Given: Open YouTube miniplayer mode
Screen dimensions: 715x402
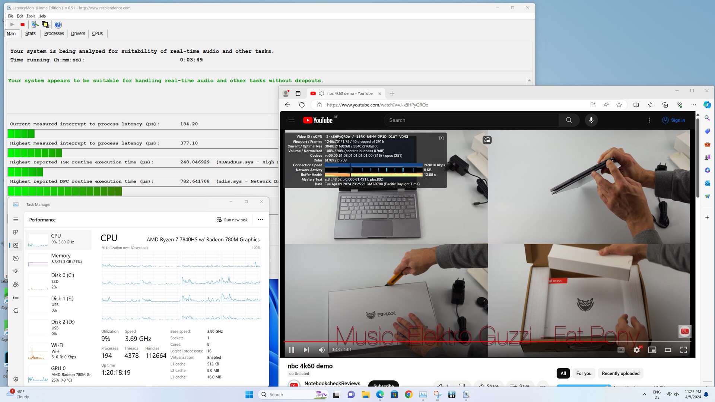Looking at the screenshot, I should [652, 350].
